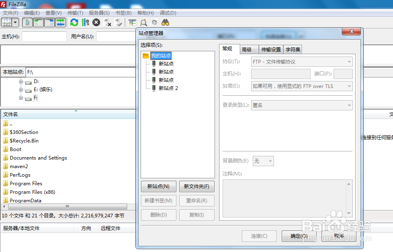393x252 pixels.
Task: Click the 新站点(N) button
Action: point(159,186)
